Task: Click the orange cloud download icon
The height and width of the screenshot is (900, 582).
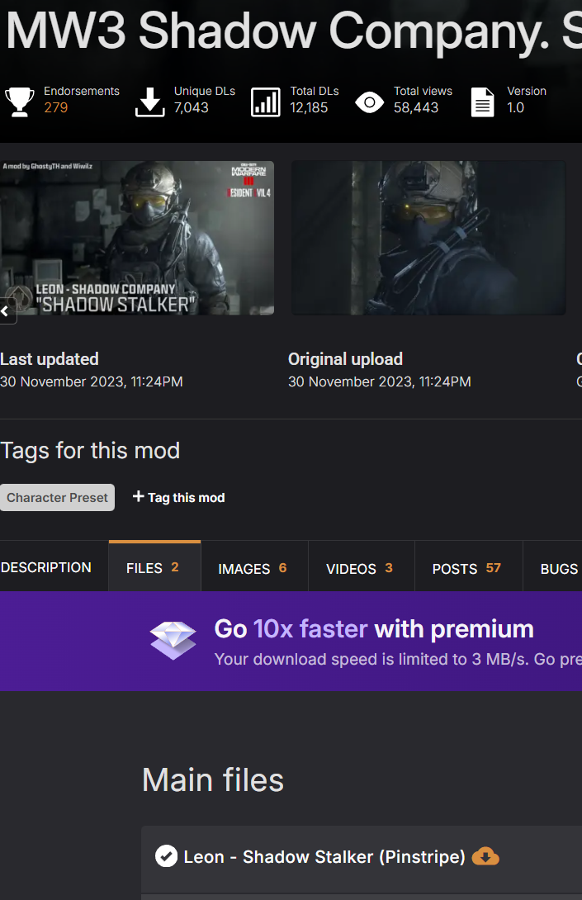Action: 485,856
